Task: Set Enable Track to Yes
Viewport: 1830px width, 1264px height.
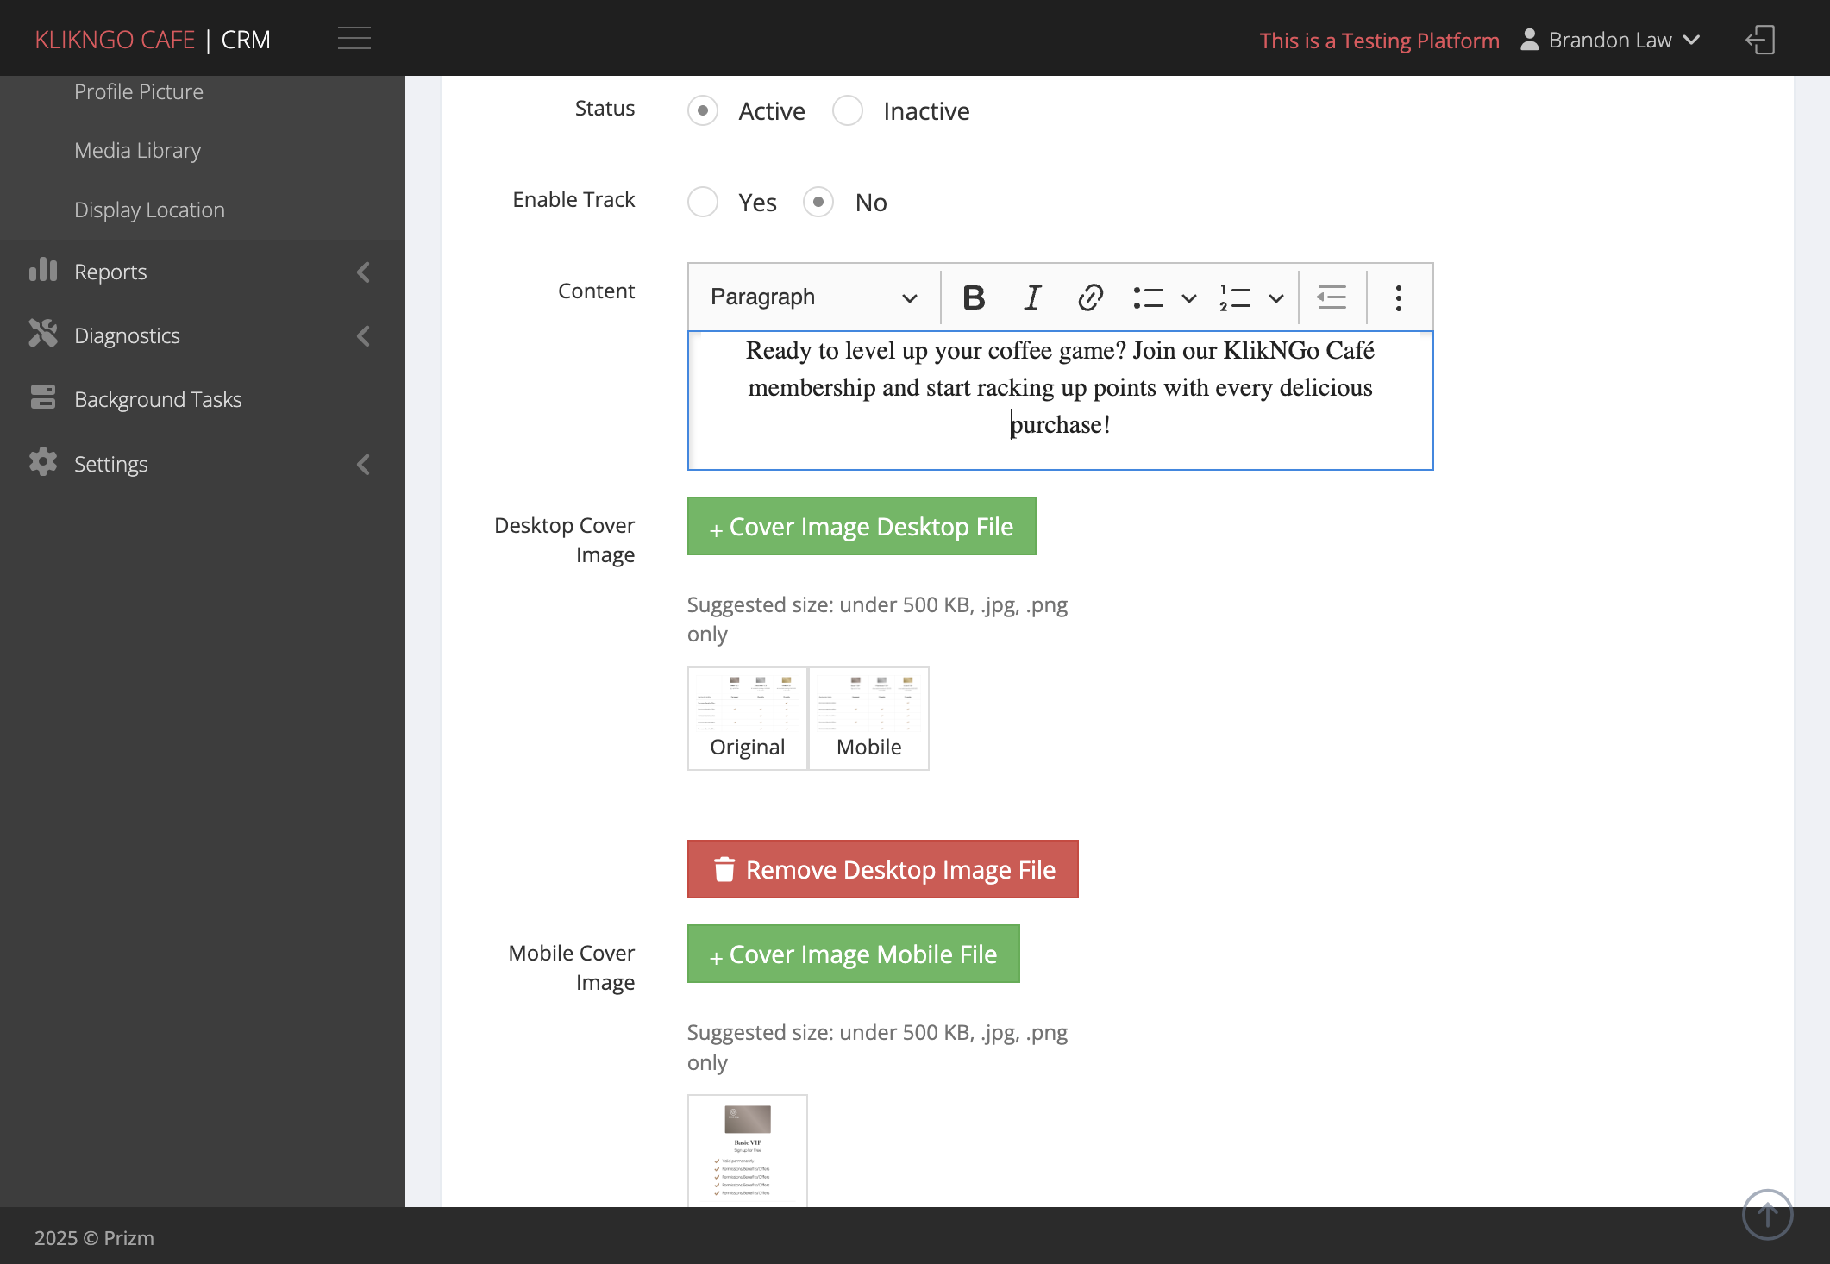Action: 703,202
